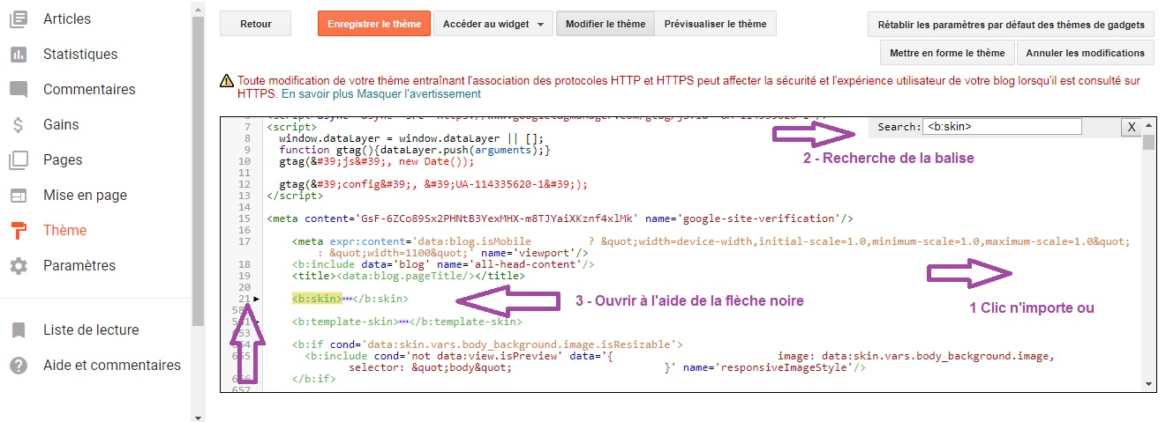Viewport: 1166px width, 422px height.
Task: Open the En savoir plus link
Action: (x=319, y=93)
